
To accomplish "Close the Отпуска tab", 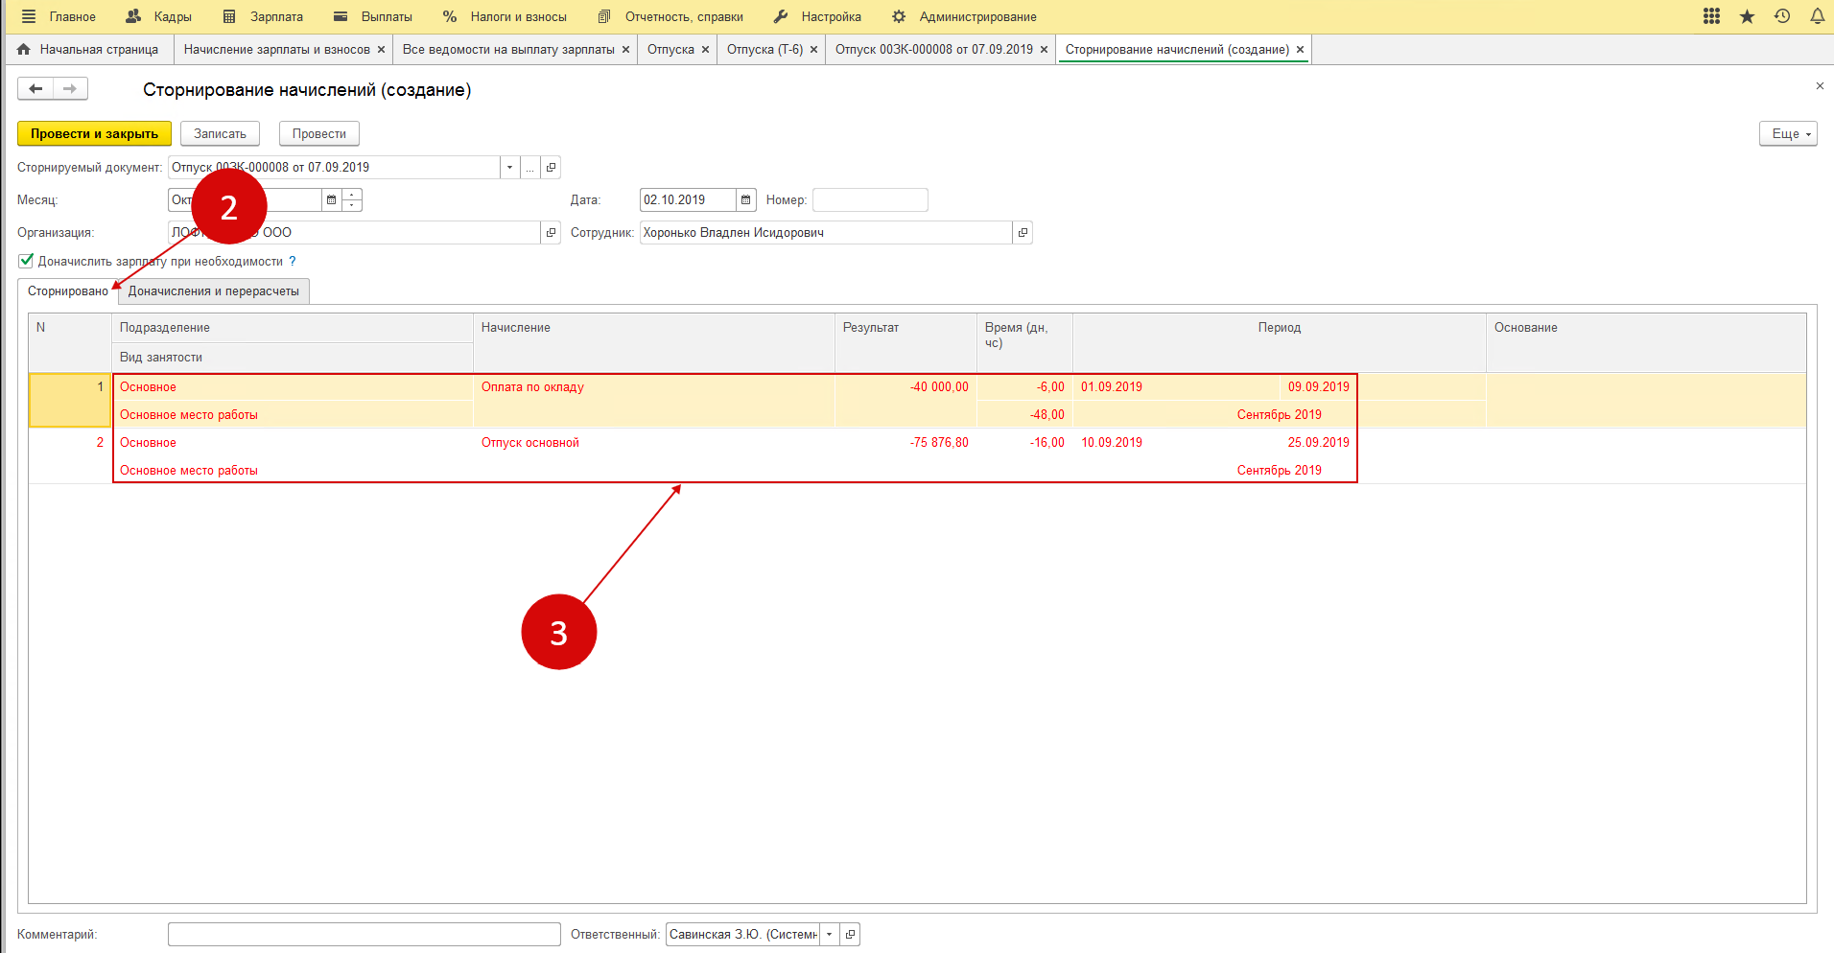I will coord(705,50).
